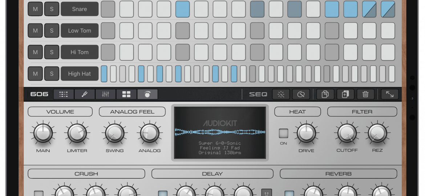Click the 'Super 6-0-Sonic' preset text

(220, 143)
